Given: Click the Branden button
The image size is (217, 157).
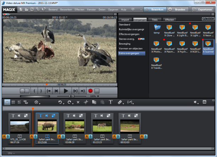Looking at the screenshot, I should [178, 9].
